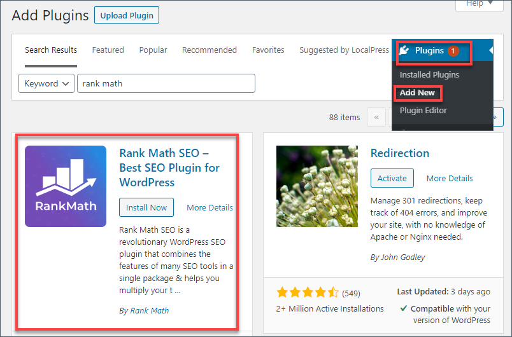Go to first page pagination button

click(376, 117)
